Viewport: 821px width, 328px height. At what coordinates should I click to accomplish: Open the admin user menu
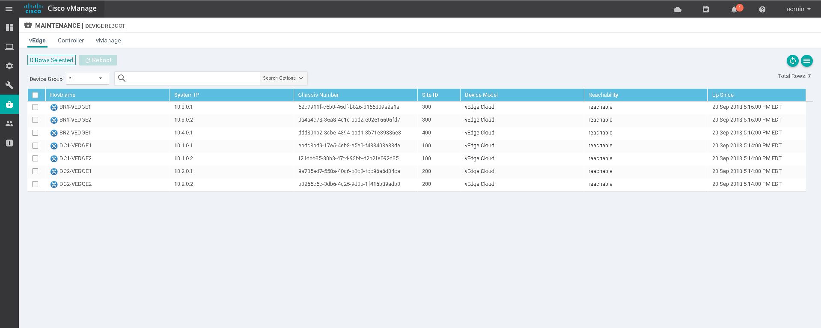point(799,9)
